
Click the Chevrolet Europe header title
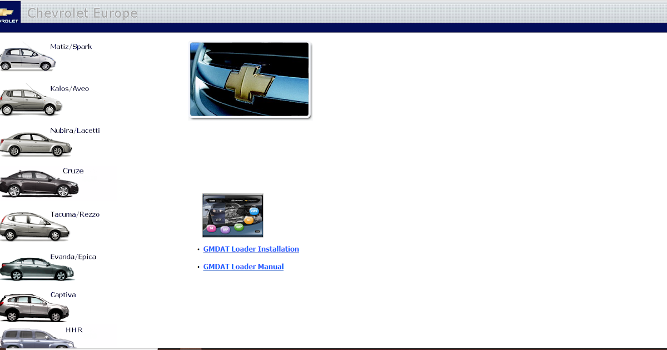tap(82, 13)
